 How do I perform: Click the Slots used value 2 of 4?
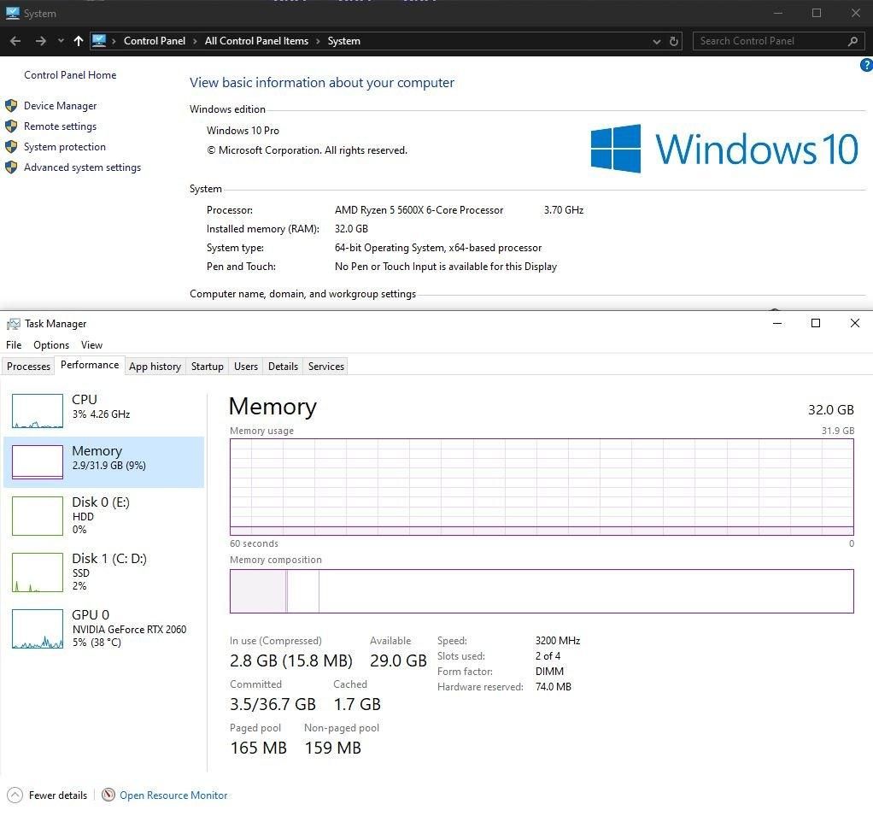coord(548,656)
